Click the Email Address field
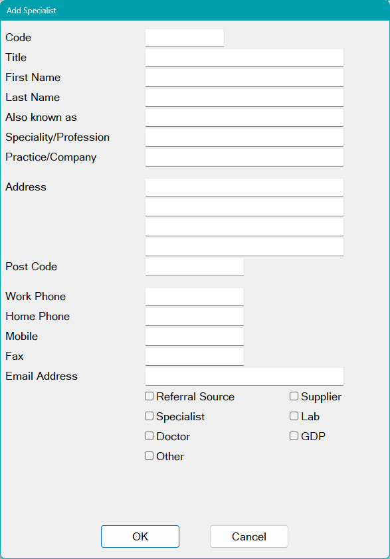The height and width of the screenshot is (559, 390). (244, 376)
